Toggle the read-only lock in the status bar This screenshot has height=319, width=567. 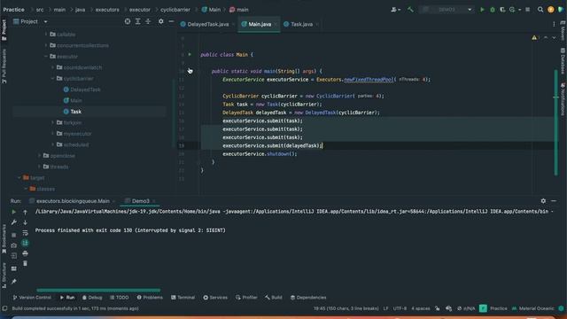438,308
